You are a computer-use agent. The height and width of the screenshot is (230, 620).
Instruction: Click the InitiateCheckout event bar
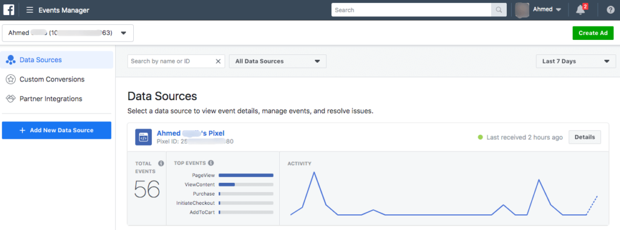coord(246,203)
